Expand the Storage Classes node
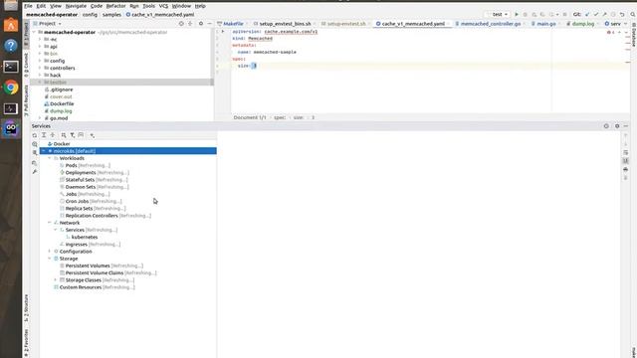This screenshot has width=637, height=358. point(56,280)
